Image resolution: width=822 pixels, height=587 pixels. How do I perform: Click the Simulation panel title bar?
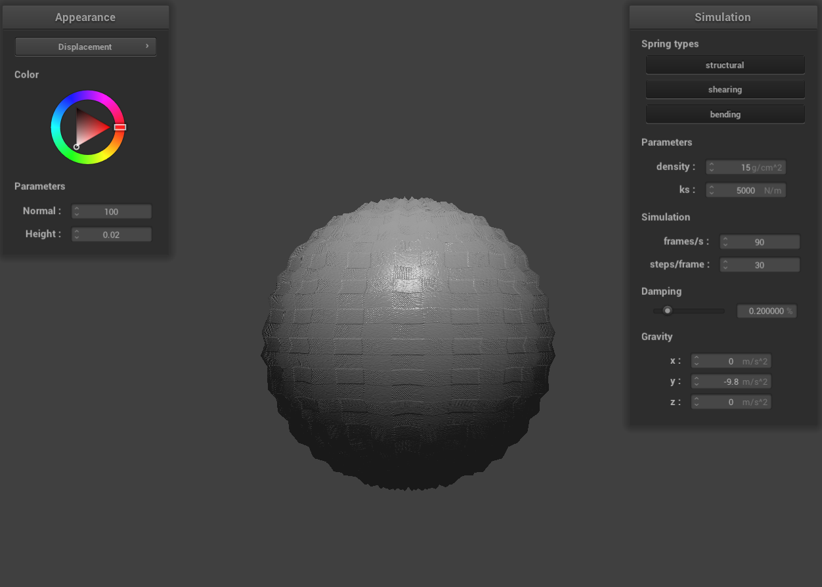(722, 18)
